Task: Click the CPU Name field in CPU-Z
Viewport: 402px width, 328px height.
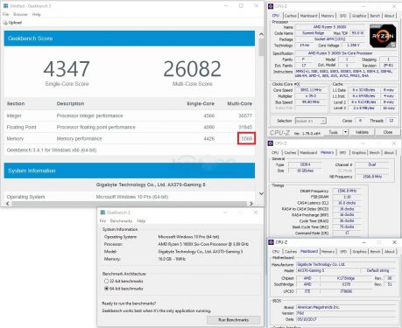Action: point(330,27)
